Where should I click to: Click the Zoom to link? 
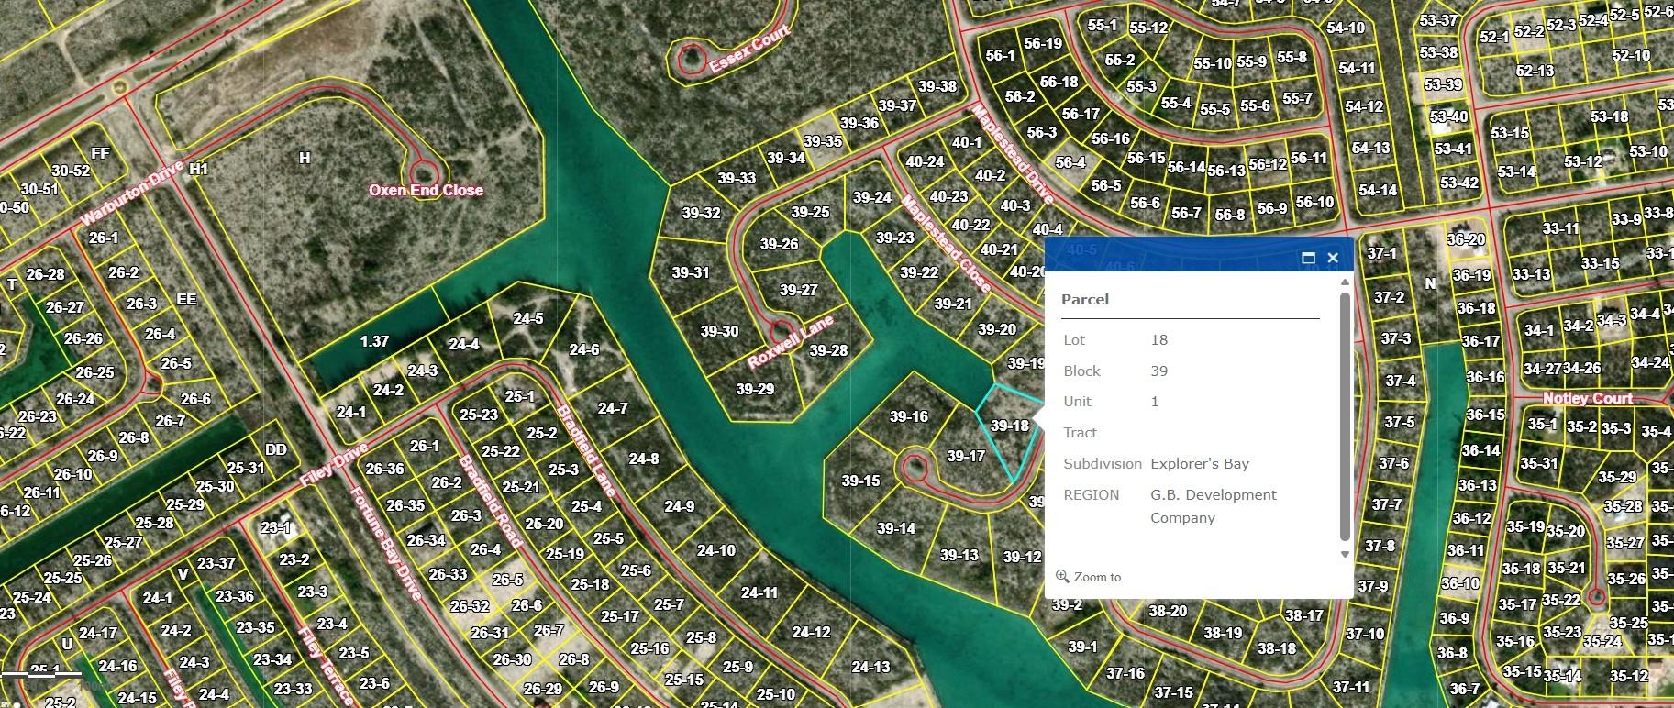click(x=1097, y=577)
